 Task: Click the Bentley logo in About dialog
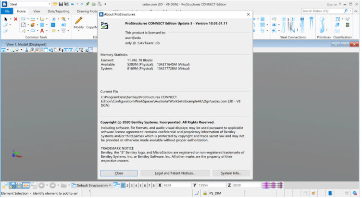click(105, 25)
